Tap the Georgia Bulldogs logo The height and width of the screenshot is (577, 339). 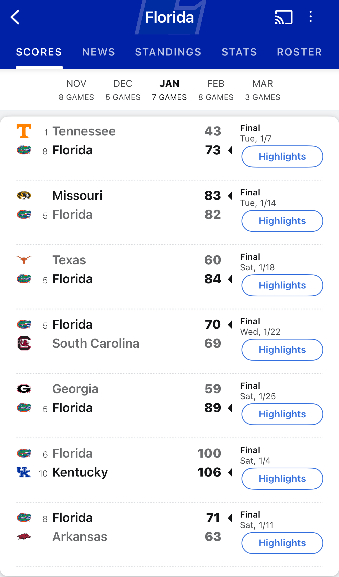(24, 388)
